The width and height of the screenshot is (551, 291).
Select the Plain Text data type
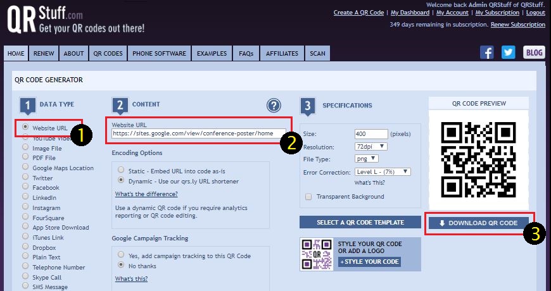(x=25, y=256)
